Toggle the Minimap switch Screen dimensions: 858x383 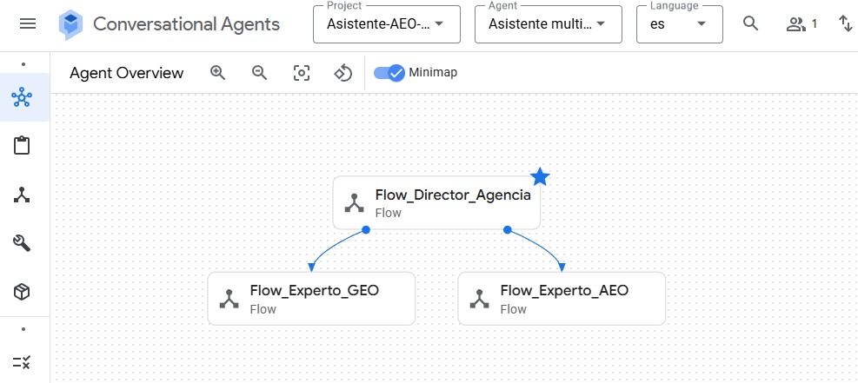[389, 73]
